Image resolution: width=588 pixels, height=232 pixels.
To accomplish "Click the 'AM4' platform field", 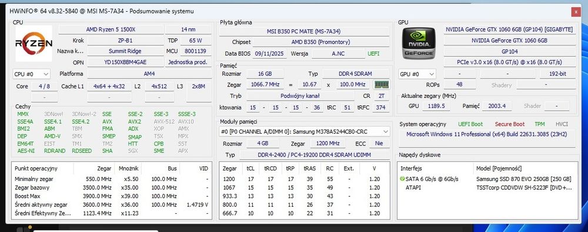I will [x=149, y=74].
